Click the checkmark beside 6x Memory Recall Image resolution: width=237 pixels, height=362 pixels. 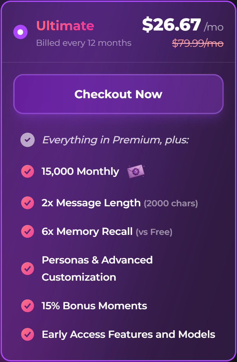click(28, 231)
